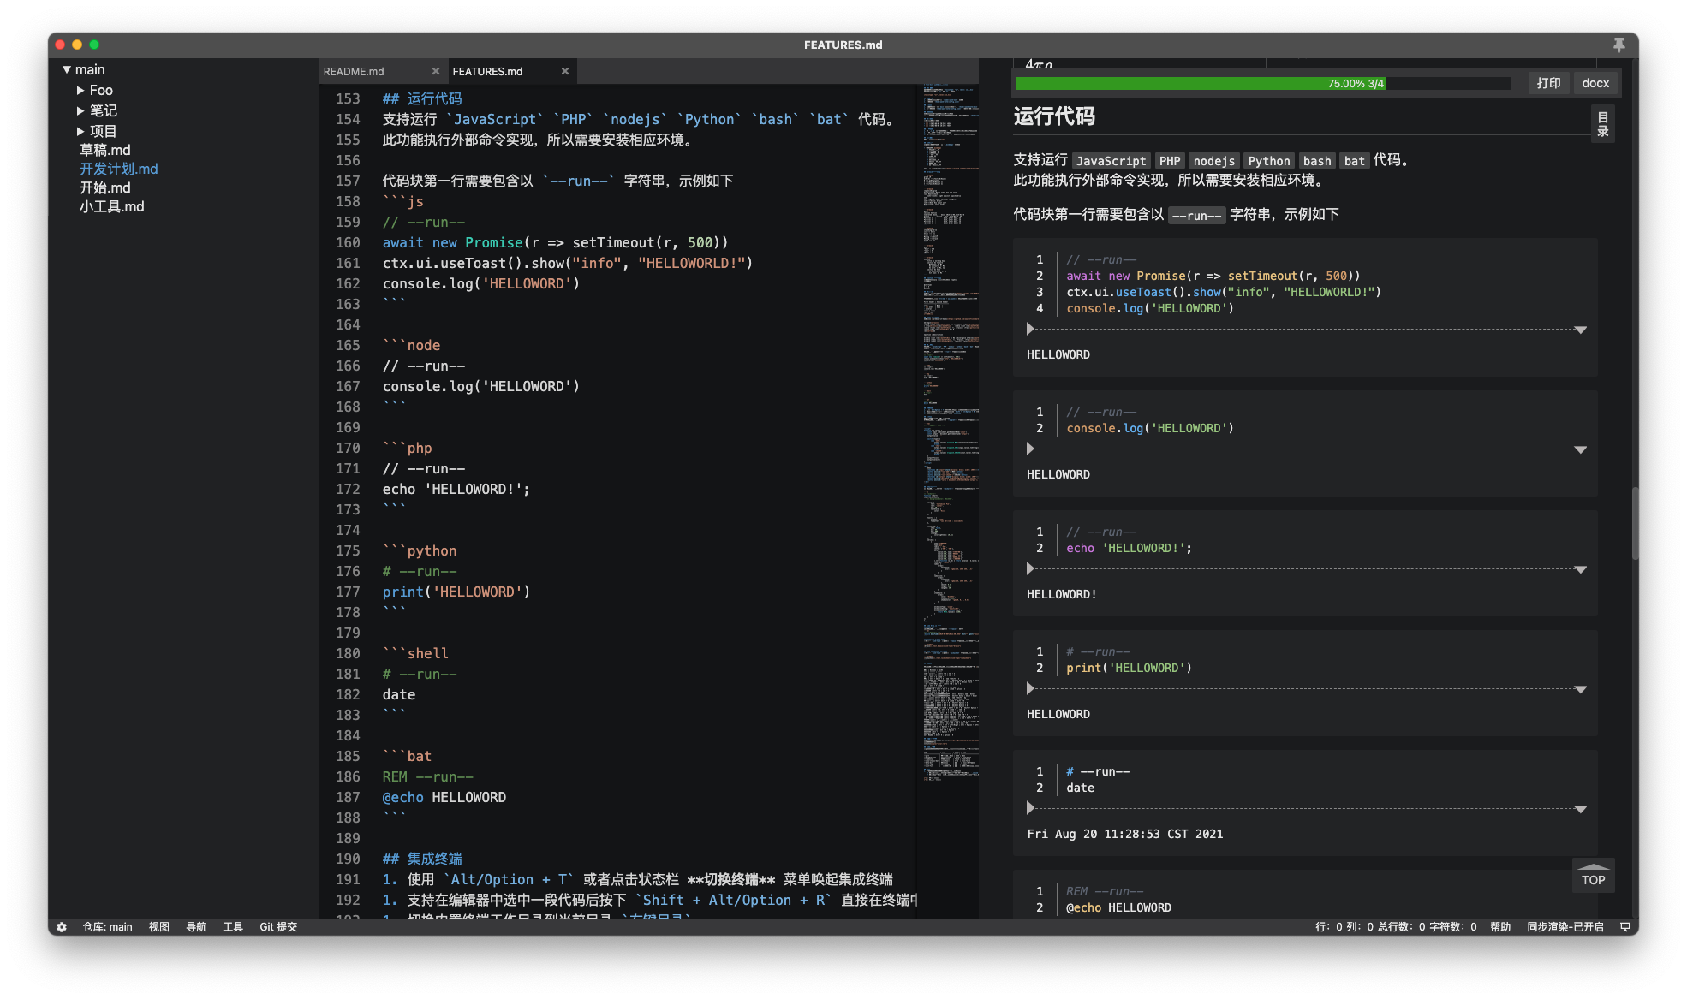The height and width of the screenshot is (999, 1687).
Task: Open 工具 menu in status bar
Action: point(233,926)
